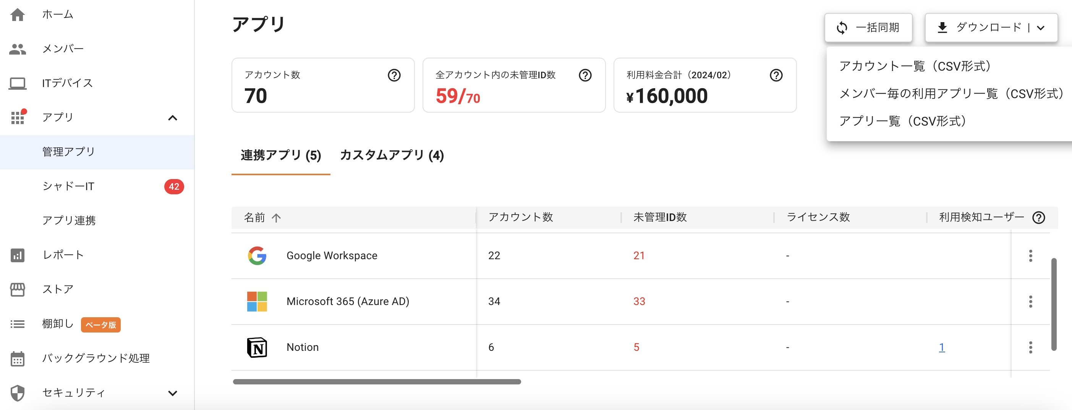Open the background processing calendar icon
The image size is (1072, 410).
(18, 358)
